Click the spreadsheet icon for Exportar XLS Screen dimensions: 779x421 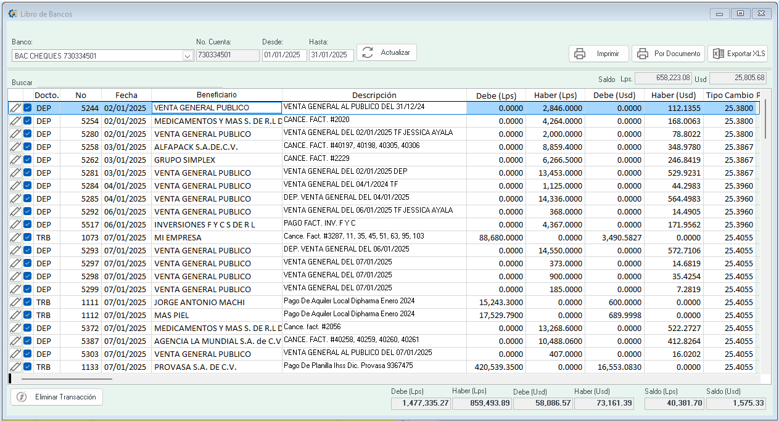pos(718,54)
